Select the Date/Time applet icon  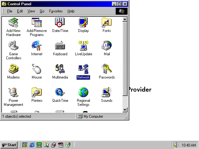pos(60,22)
